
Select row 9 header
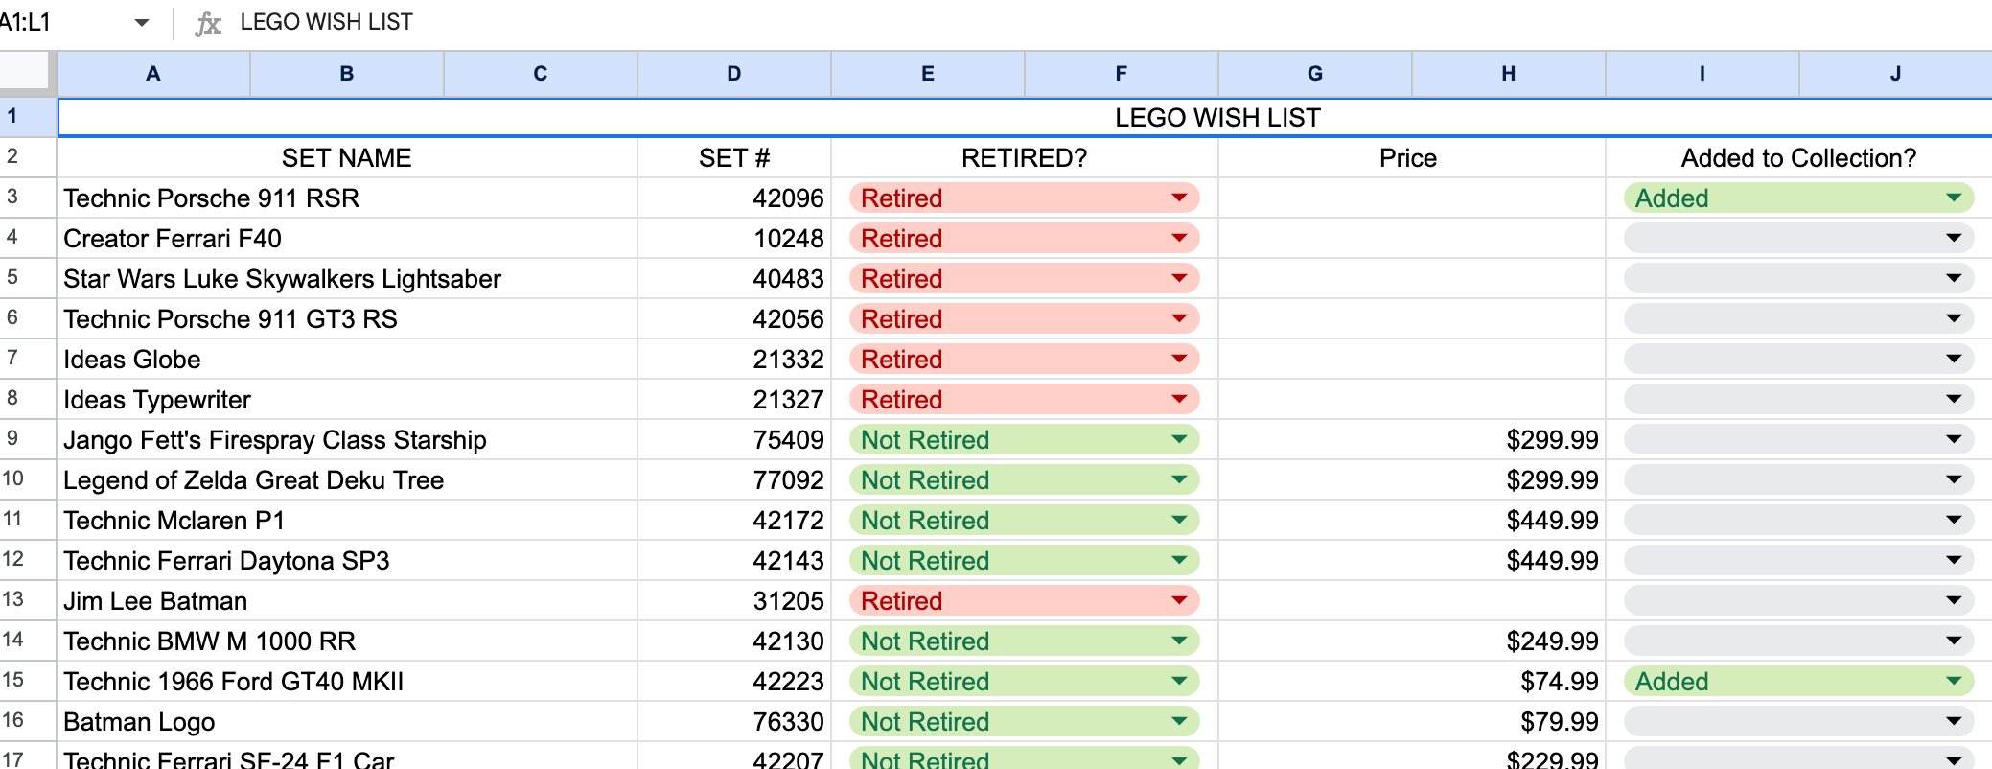[13, 439]
